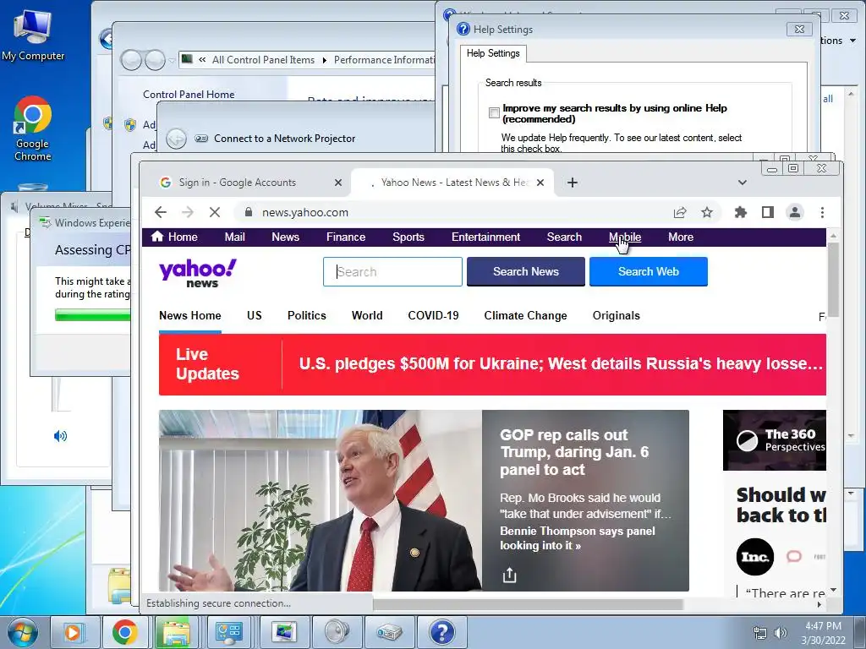Open Entertainment in Yahoo navbar
866x649 pixels.
point(486,237)
